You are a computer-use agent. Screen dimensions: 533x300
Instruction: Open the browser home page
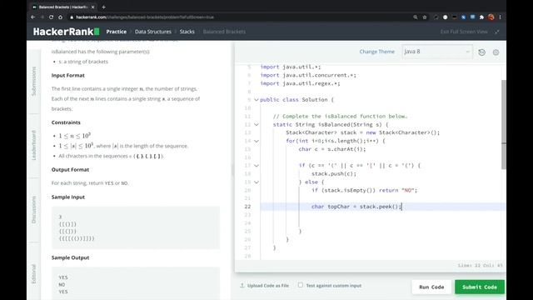click(x=60, y=17)
